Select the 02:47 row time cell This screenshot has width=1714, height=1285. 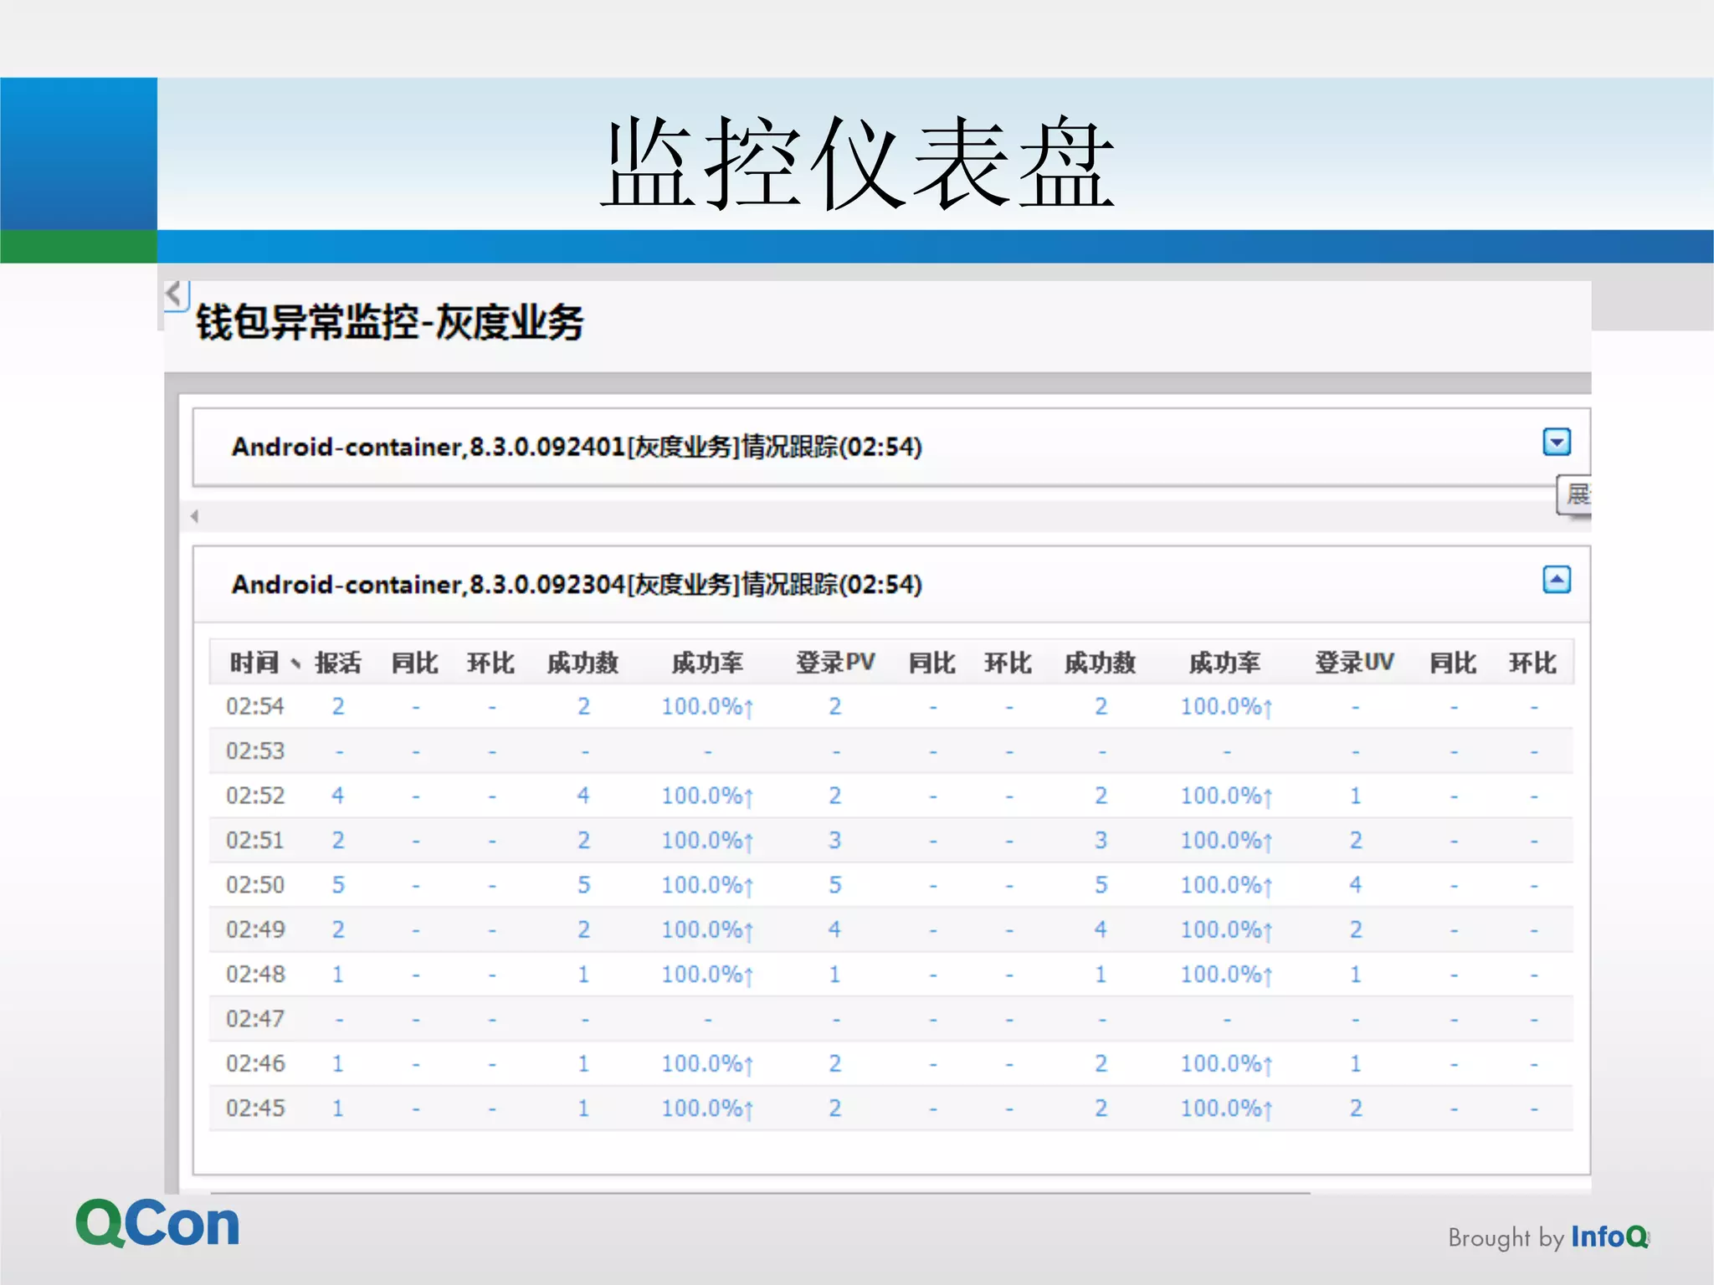click(x=255, y=1019)
